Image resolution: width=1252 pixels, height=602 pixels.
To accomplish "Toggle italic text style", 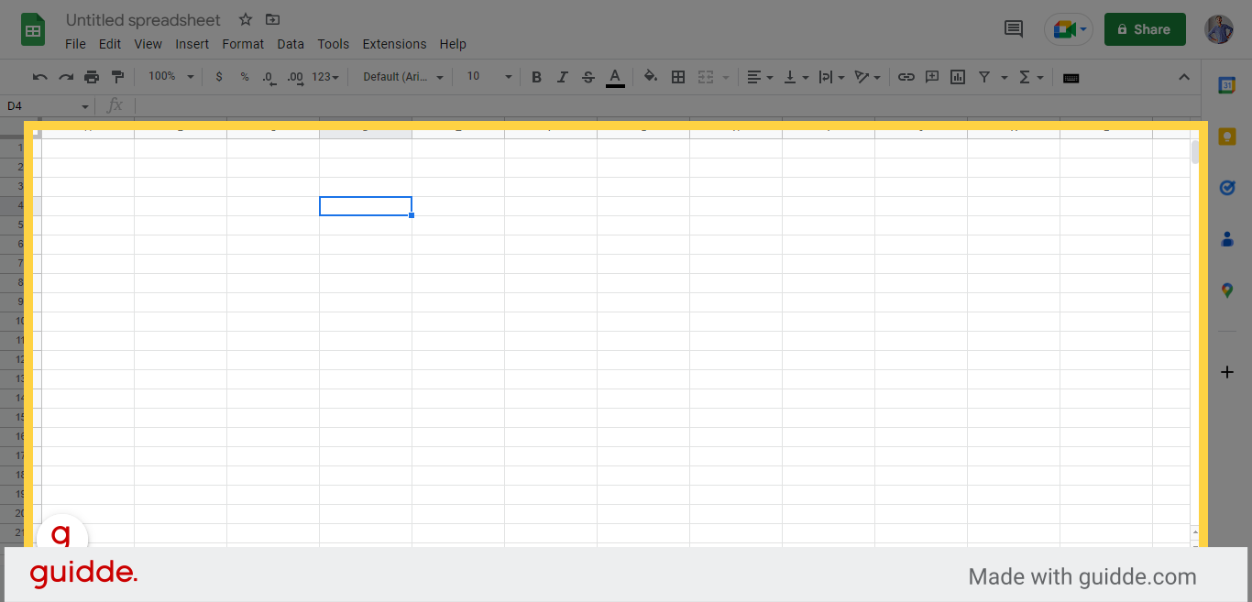I will pyautogui.click(x=563, y=77).
